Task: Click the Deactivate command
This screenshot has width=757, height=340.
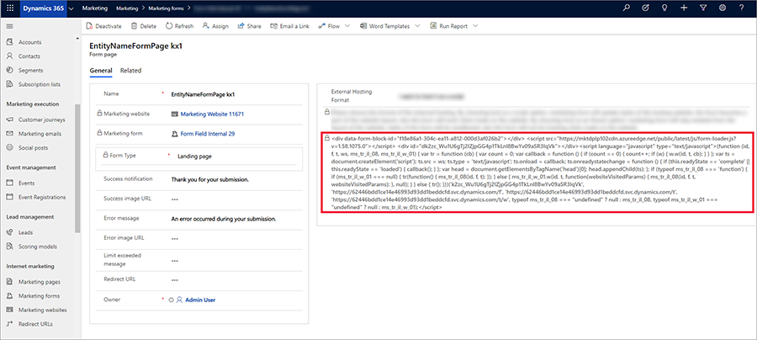Action: click(103, 26)
